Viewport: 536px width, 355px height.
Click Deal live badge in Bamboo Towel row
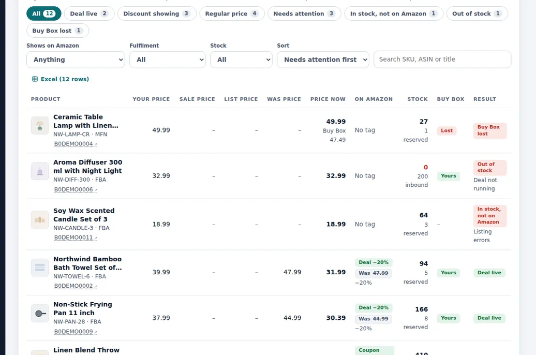(x=489, y=273)
